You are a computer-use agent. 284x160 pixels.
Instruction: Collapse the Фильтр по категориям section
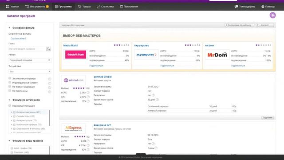9,100
